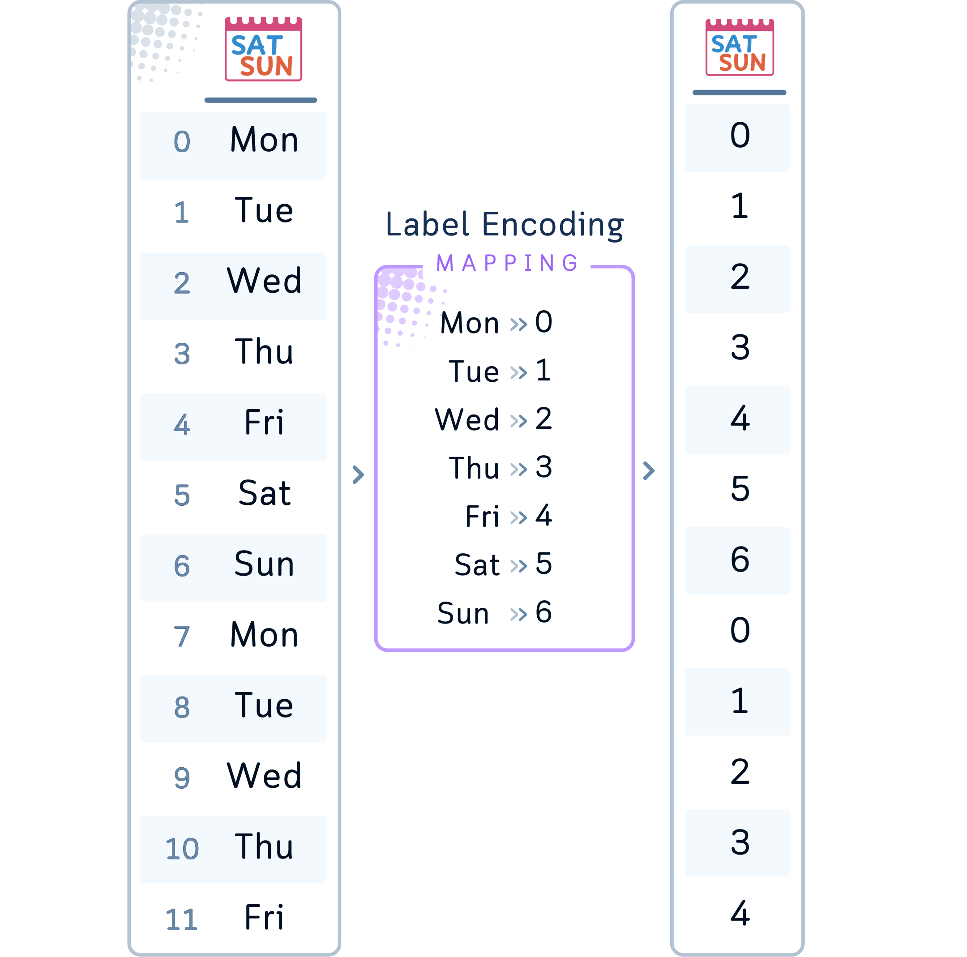Image resolution: width=967 pixels, height=957 pixels.
Task: Select row 11 Fri in the left table
Action: coord(233,919)
